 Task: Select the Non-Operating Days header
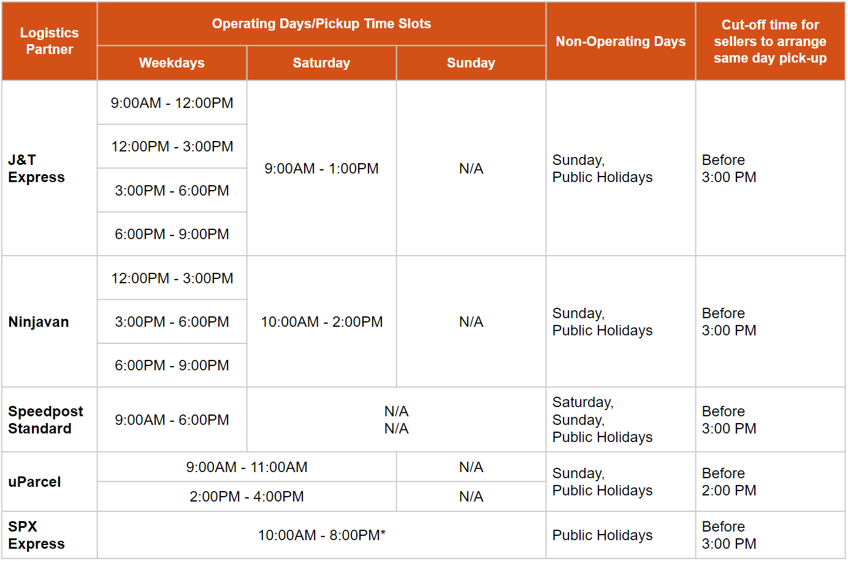621,41
